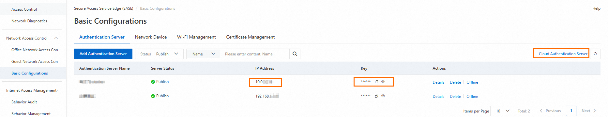Open Details for the 10.0 server
Screen dimensions: 608x117
tap(438, 82)
